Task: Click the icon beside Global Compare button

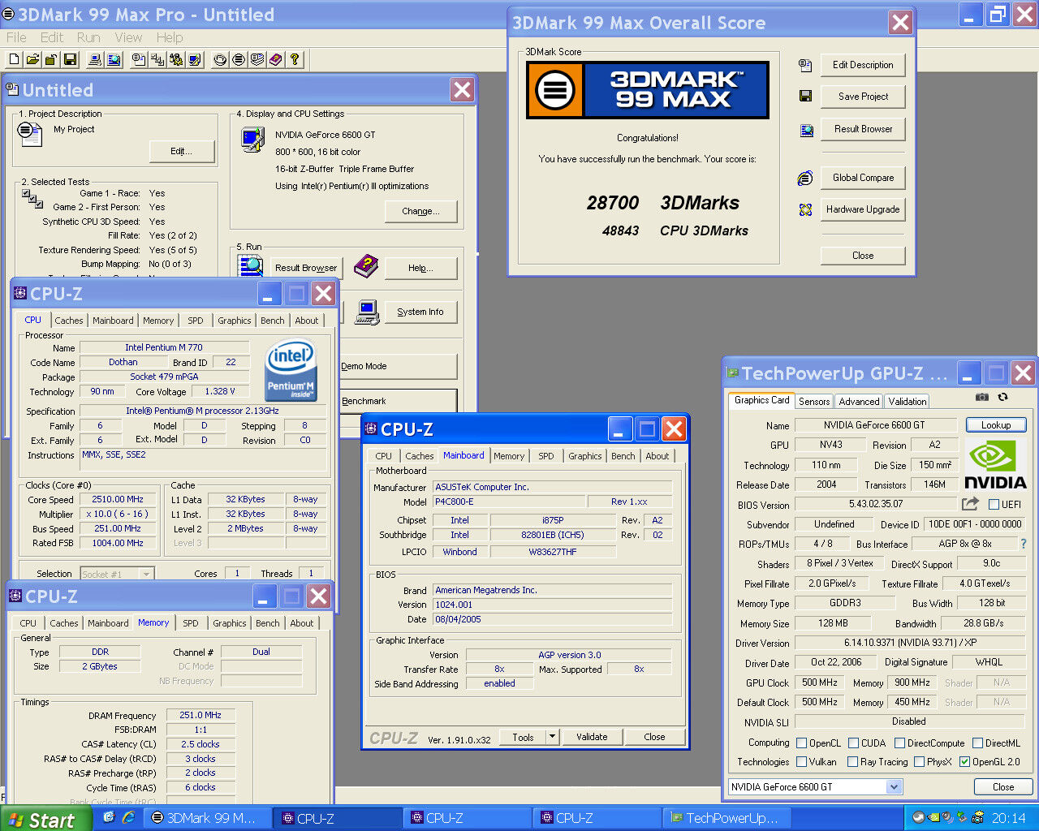Action: point(805,178)
